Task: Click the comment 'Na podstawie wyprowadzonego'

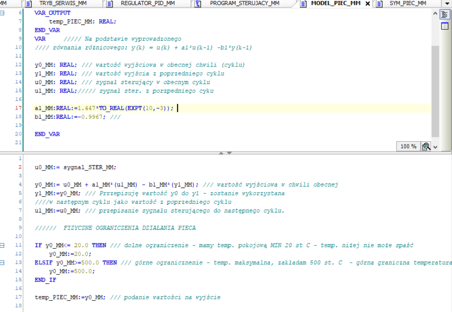Action: click(x=133, y=39)
